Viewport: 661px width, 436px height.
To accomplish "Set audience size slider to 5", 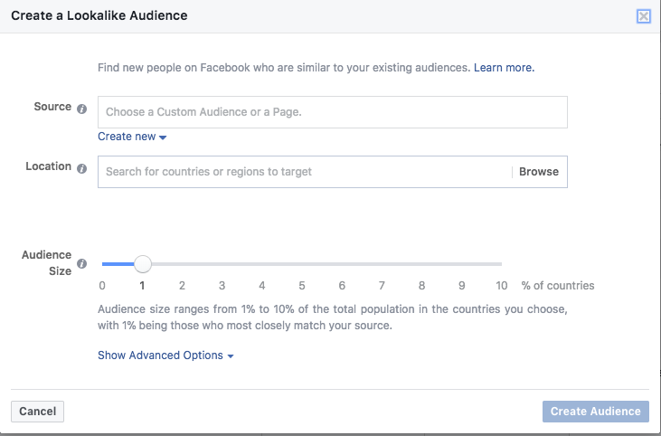I will point(302,264).
